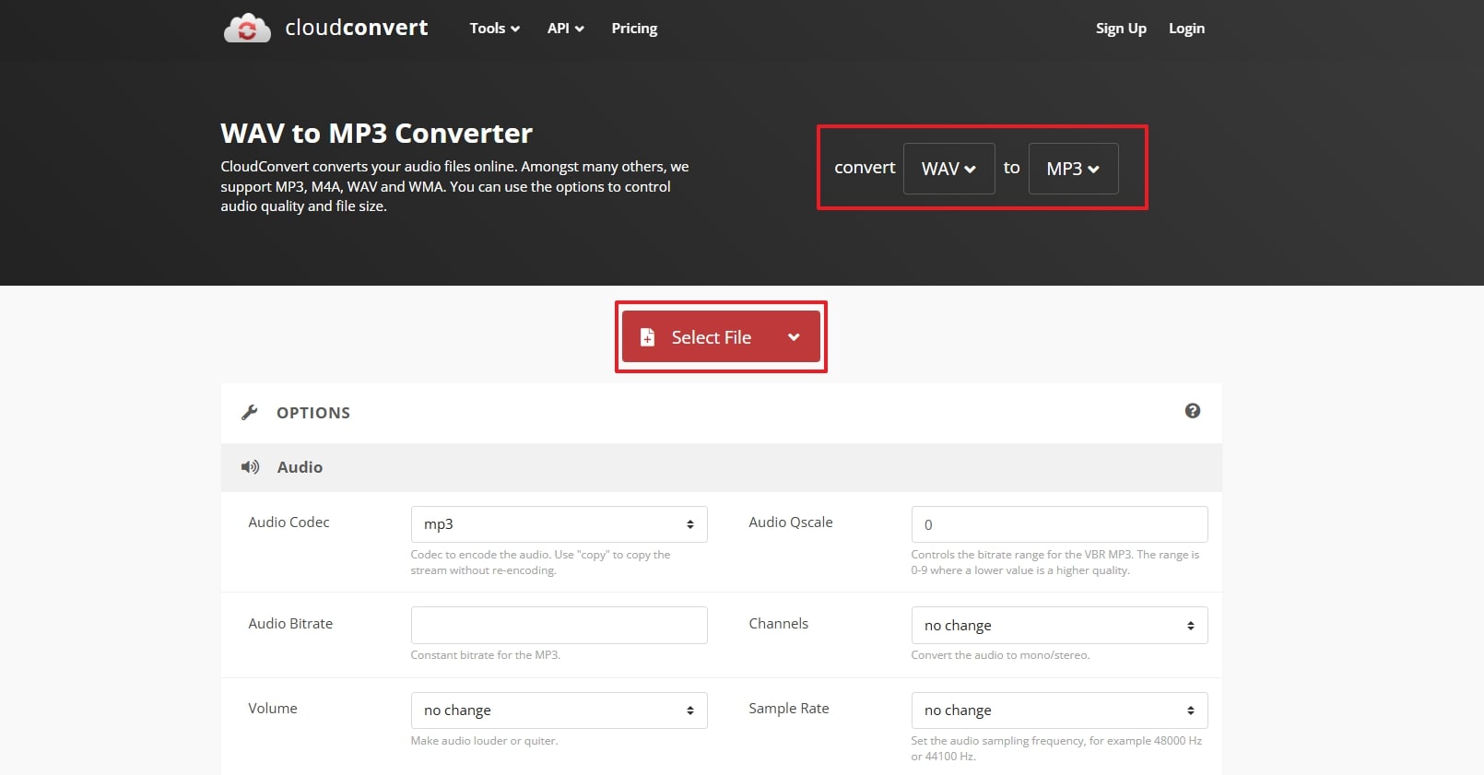The width and height of the screenshot is (1484, 775).
Task: Click the cloudconvert cloud logo icon
Action: (x=247, y=29)
